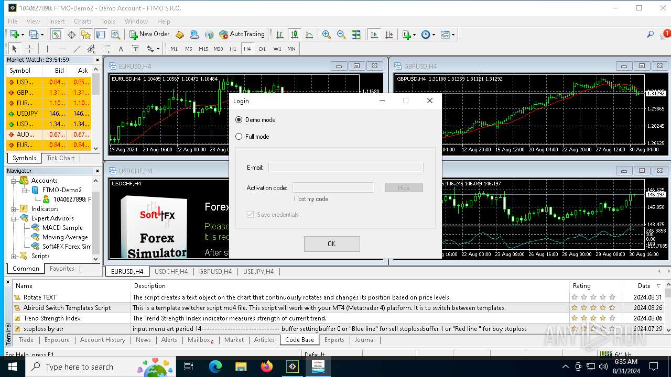Select the trendline tool
The image size is (671, 377).
click(77, 49)
